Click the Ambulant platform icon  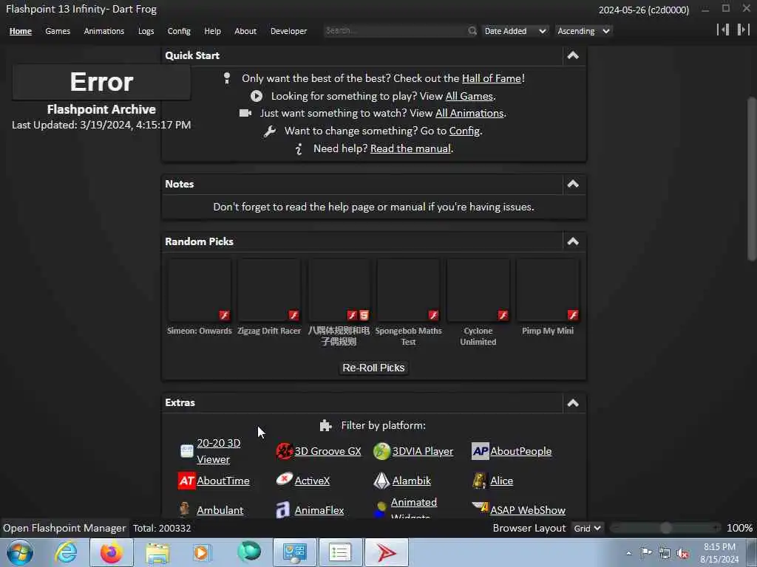[x=184, y=509]
